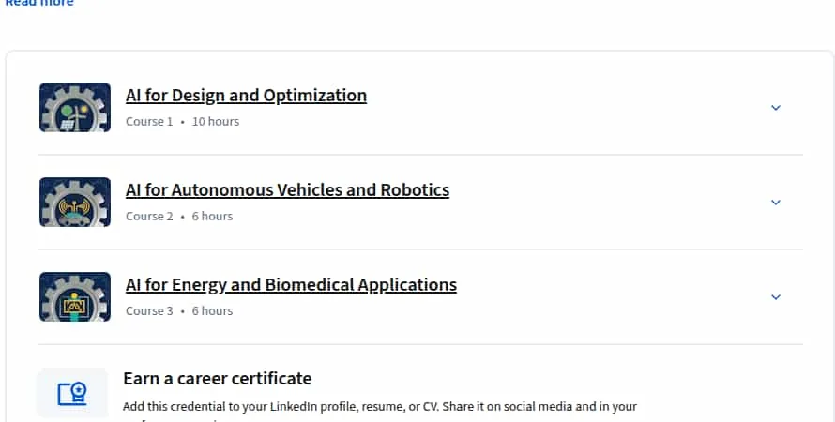Click the Course 2 label text
The height and width of the screenshot is (422, 835).
click(149, 216)
